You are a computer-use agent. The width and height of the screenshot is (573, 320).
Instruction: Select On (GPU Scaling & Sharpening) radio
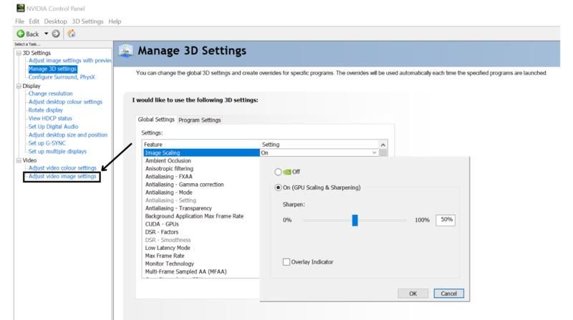coord(278,188)
